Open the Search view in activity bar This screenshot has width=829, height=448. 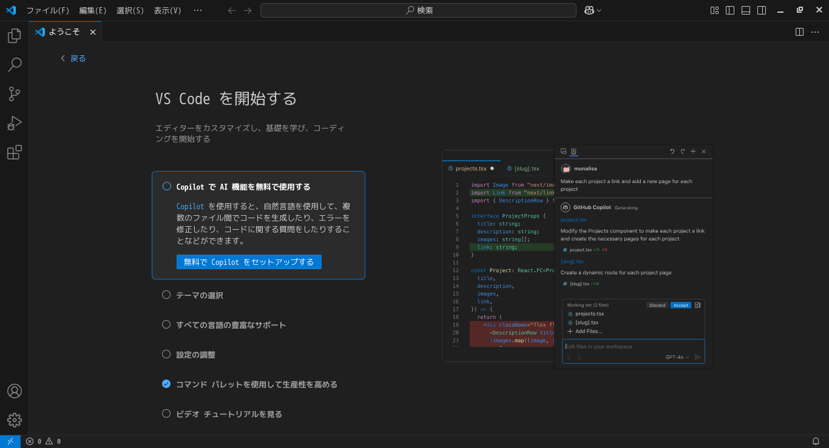coord(15,65)
